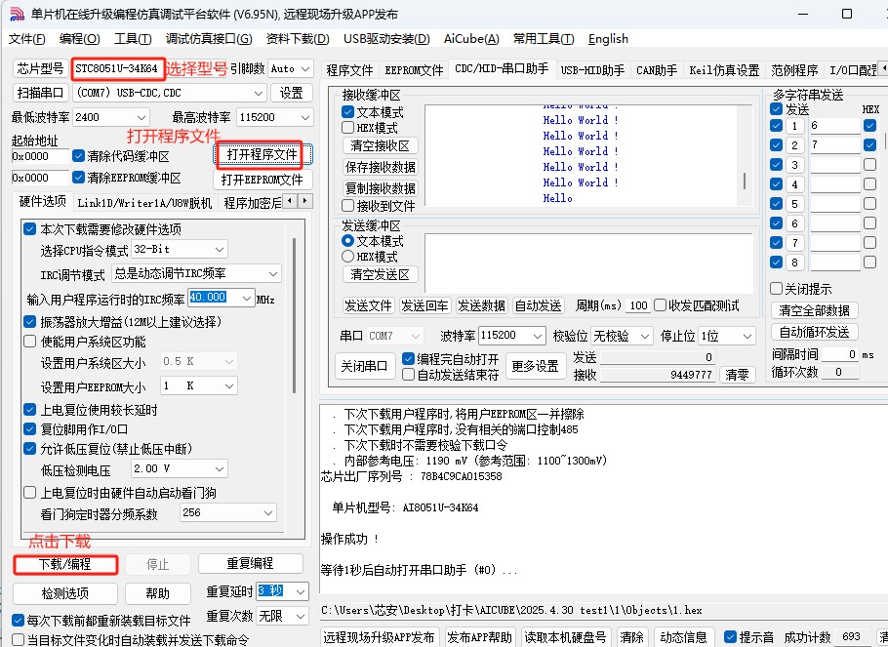Open the 文件(F) menu
This screenshot has height=647, width=888.
(27, 38)
